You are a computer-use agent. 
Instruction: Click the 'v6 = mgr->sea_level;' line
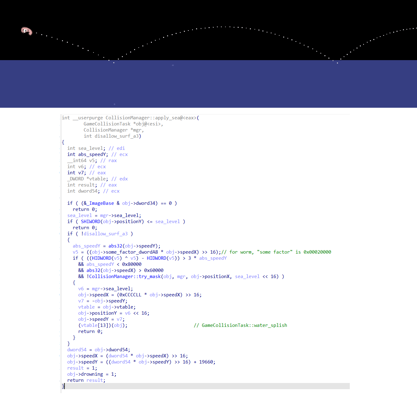[x=106, y=289]
